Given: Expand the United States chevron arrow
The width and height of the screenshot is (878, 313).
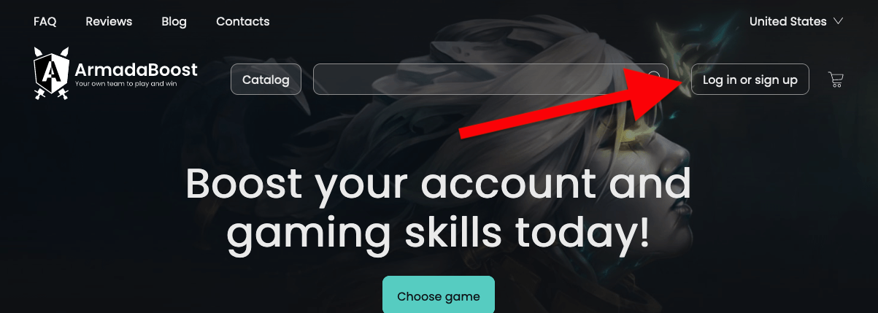Looking at the screenshot, I should point(838,21).
